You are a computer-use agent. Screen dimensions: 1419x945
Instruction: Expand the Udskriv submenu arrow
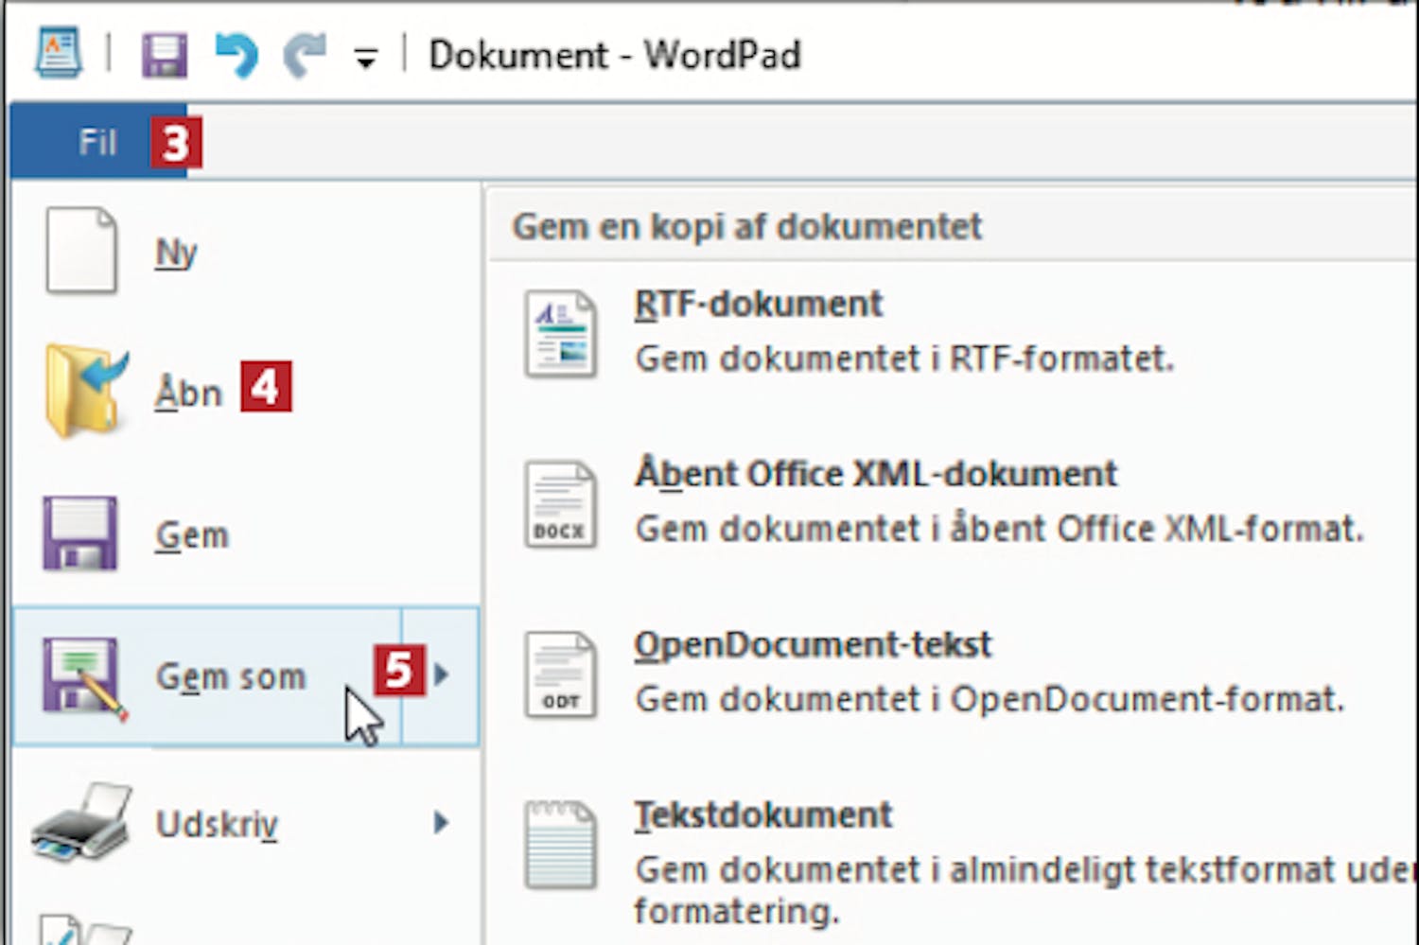[441, 823]
